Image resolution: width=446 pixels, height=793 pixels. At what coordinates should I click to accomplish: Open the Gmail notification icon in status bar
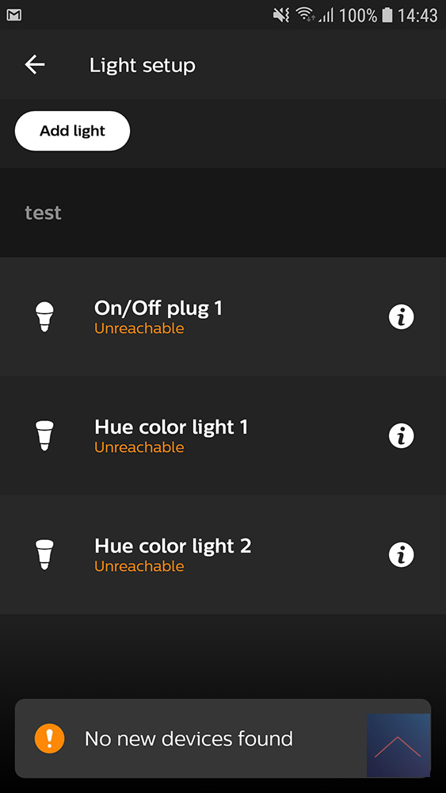pos(14,15)
